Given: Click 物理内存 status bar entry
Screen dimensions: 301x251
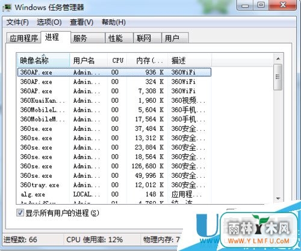Looking at the screenshot, I should click(161, 240).
